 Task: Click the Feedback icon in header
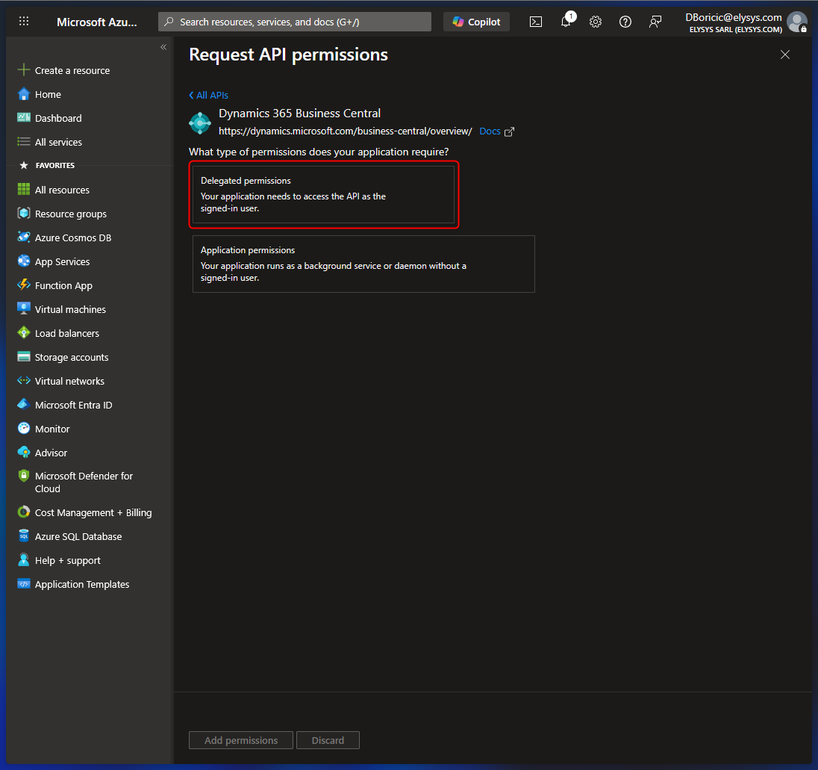[x=655, y=22]
